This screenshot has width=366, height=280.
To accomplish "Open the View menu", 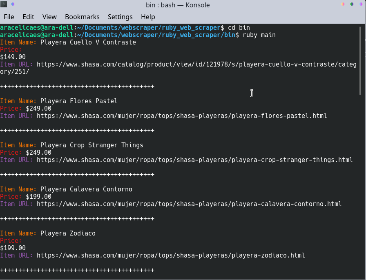I will click(x=49, y=17).
